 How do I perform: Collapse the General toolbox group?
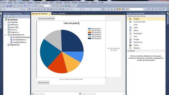[128, 51]
